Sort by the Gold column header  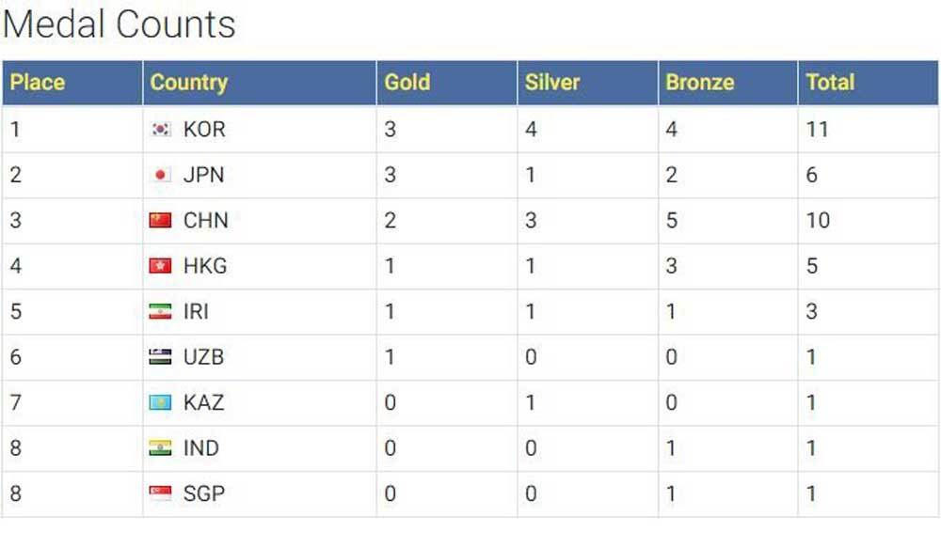(x=407, y=83)
